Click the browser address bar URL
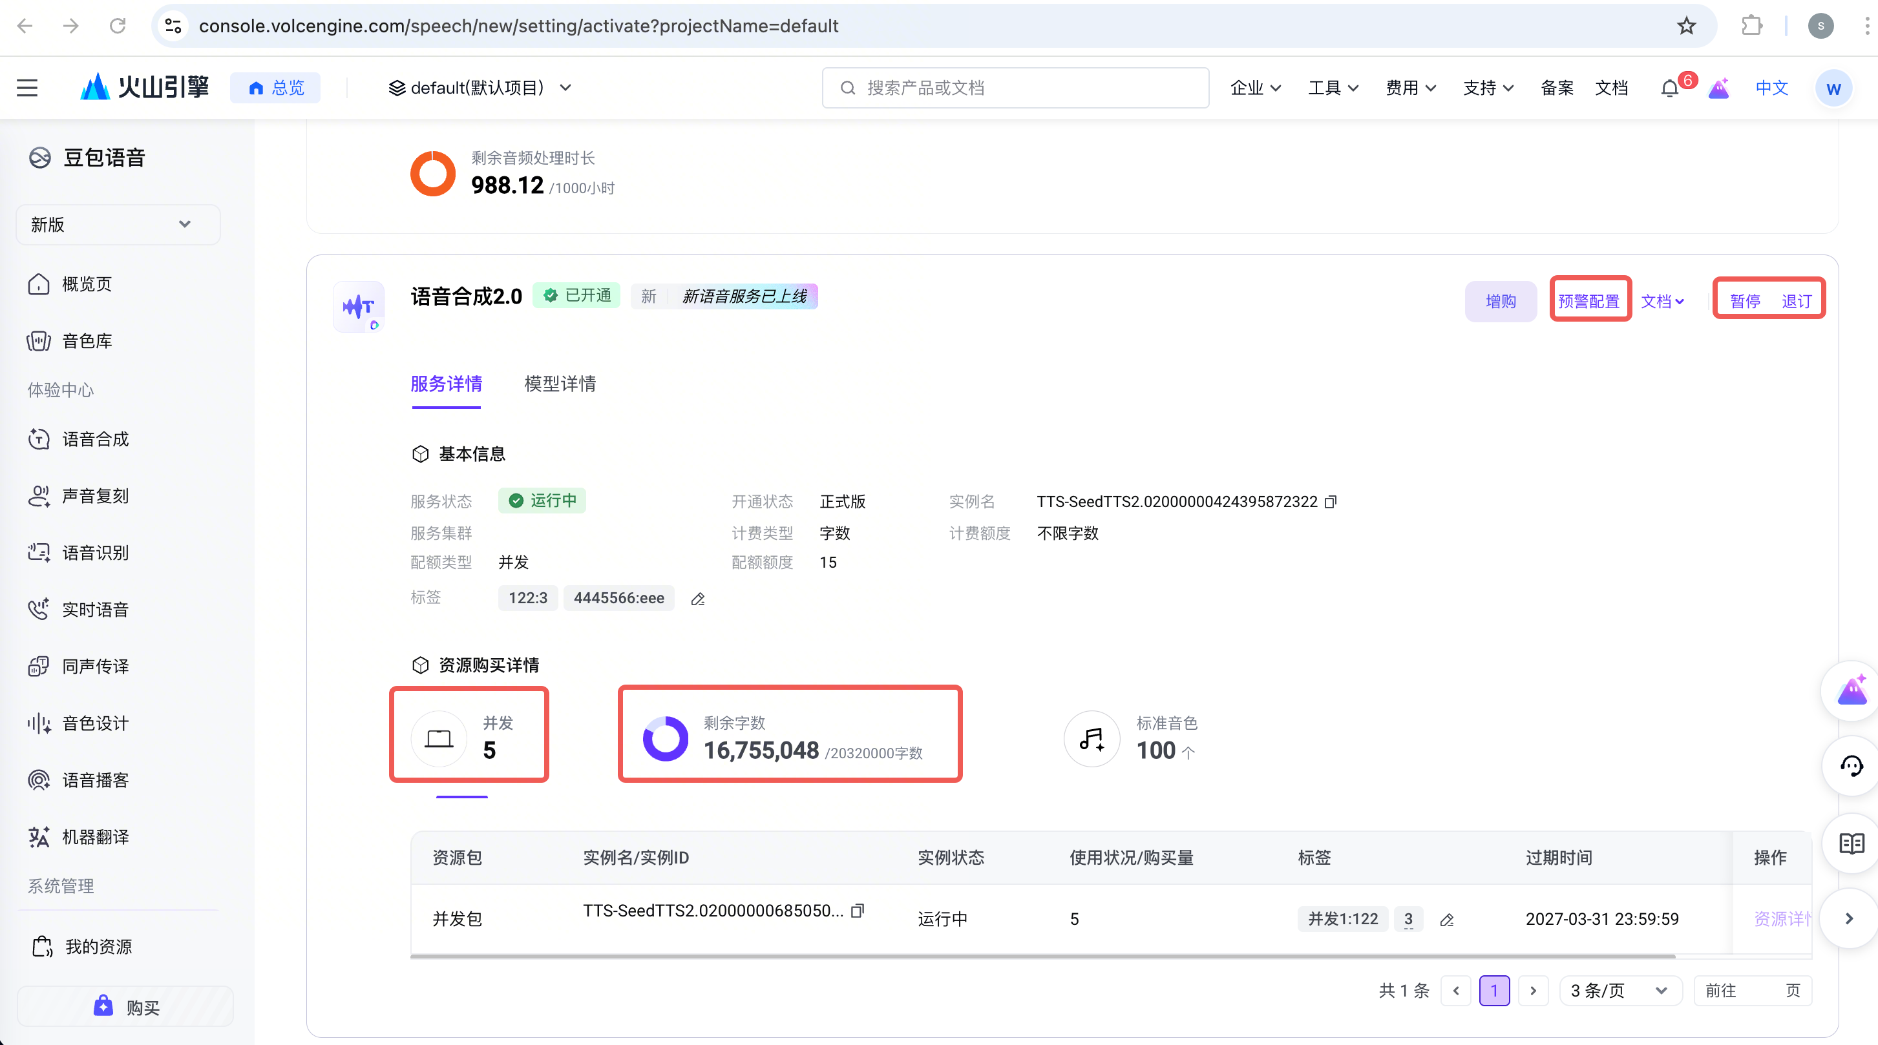1878x1045 pixels. 518,26
